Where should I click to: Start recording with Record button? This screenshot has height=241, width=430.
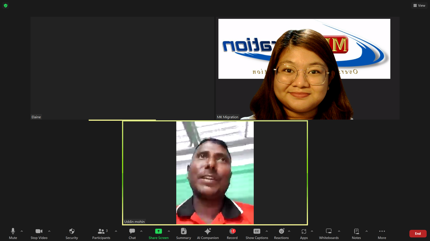(x=232, y=234)
